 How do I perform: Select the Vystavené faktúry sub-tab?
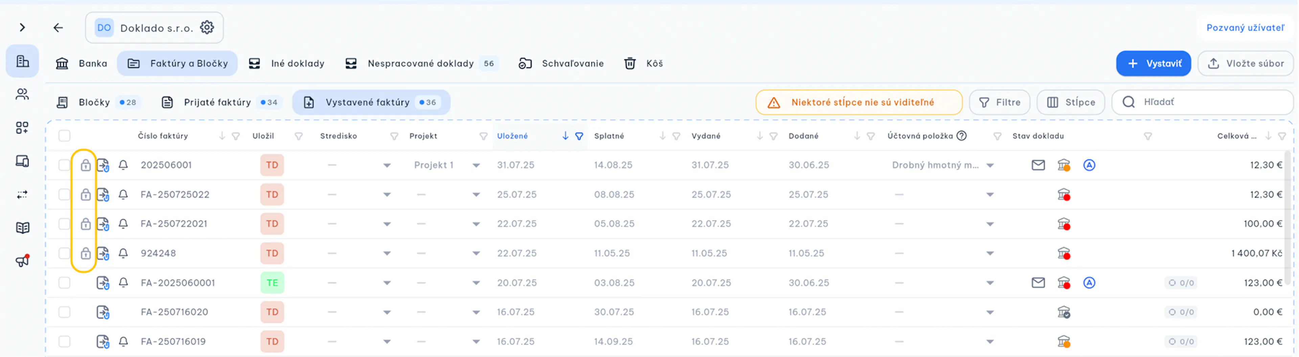(371, 103)
